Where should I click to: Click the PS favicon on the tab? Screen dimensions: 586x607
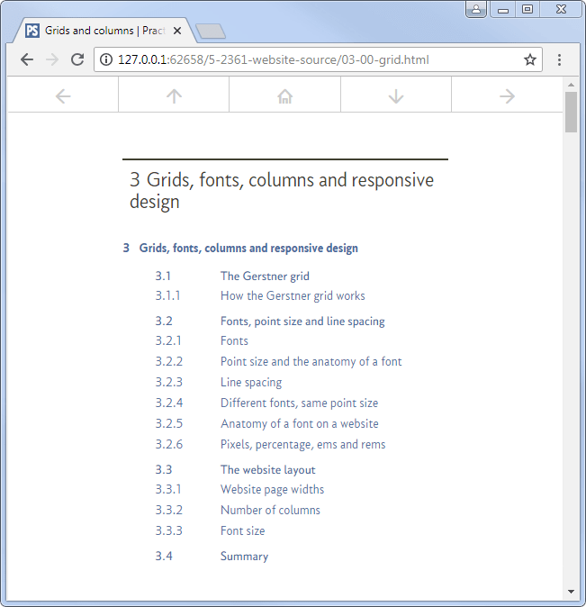(x=32, y=31)
